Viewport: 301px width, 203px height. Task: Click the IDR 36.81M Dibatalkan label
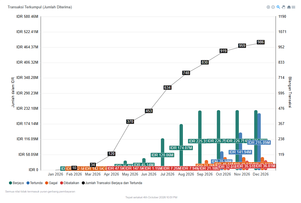pyautogui.click(x=265, y=166)
